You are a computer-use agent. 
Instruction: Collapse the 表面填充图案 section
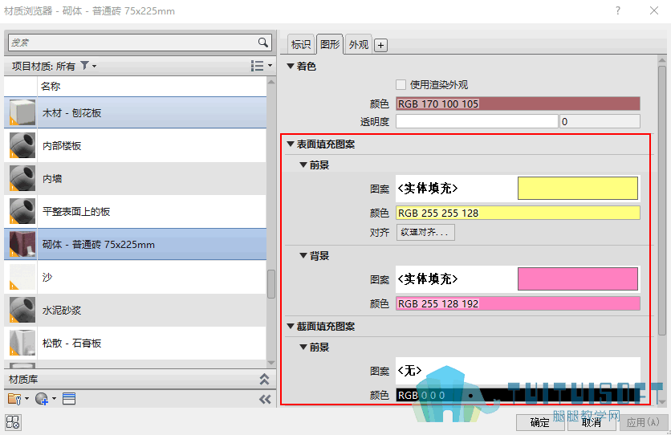pos(291,144)
